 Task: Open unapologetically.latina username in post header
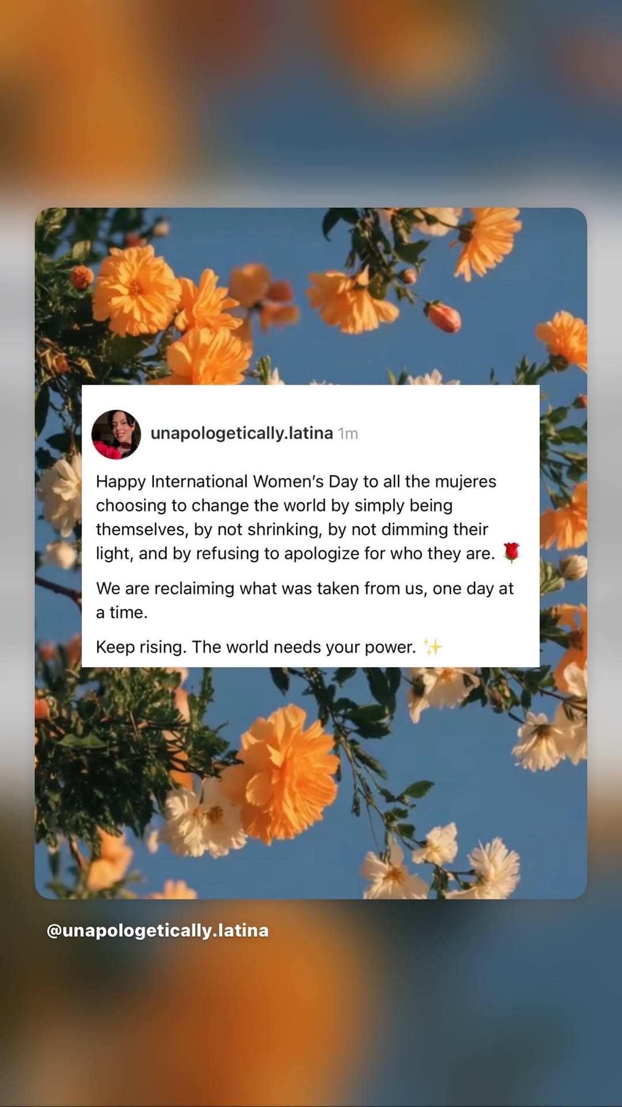point(242,433)
